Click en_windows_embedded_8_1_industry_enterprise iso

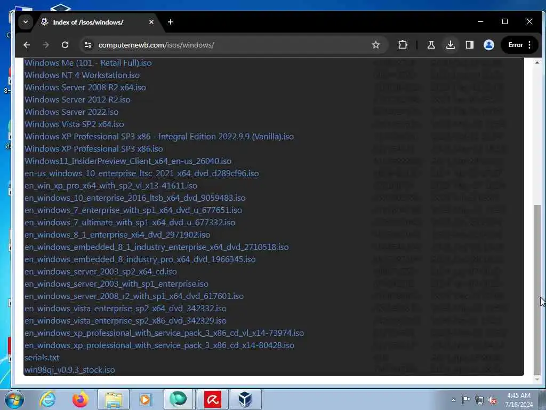click(x=156, y=247)
